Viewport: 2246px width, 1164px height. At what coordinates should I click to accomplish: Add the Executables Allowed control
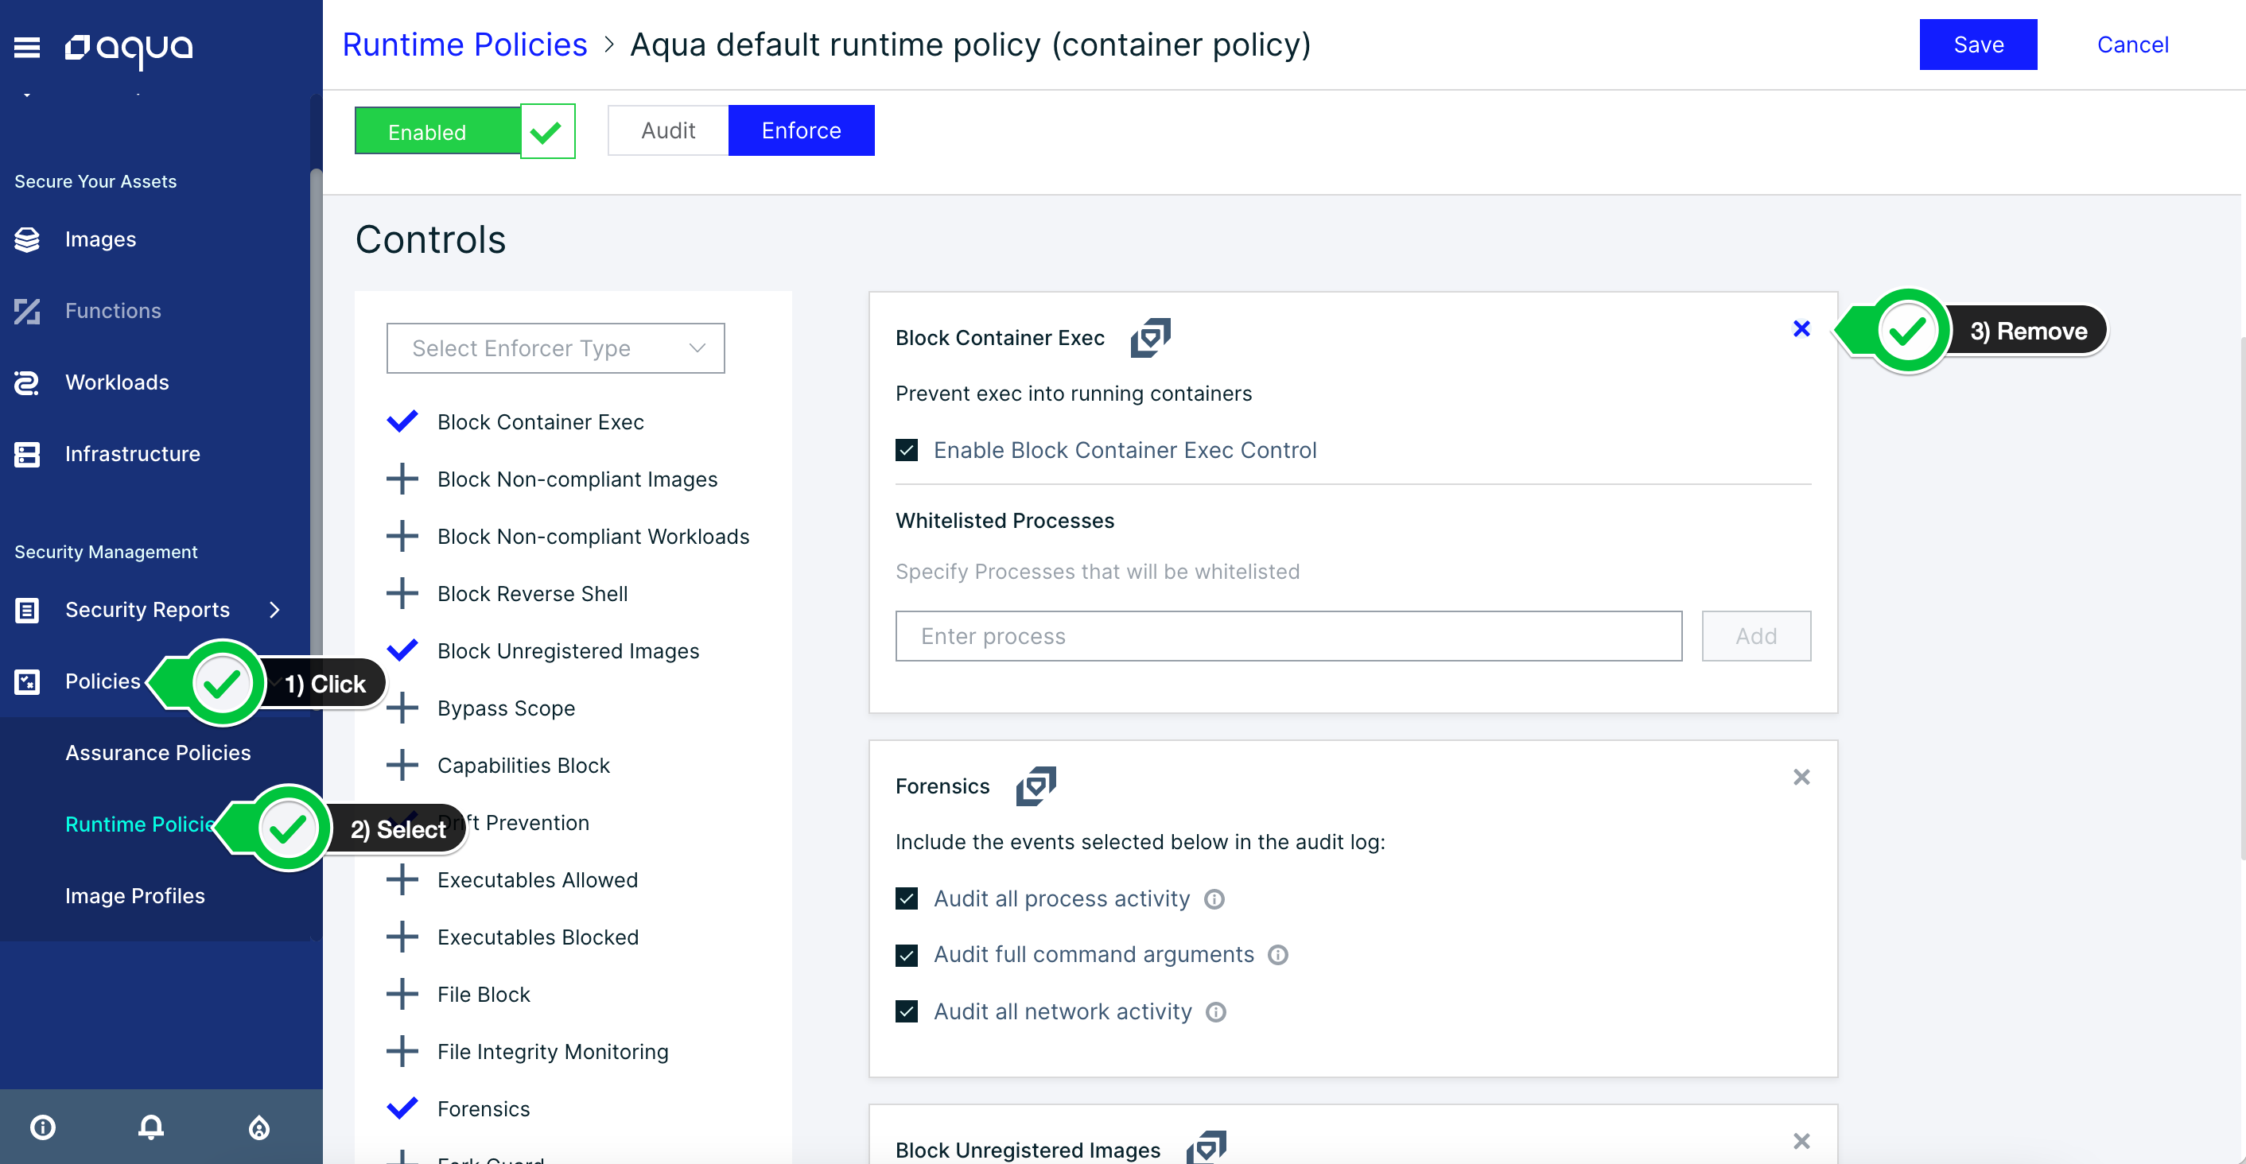(x=402, y=879)
